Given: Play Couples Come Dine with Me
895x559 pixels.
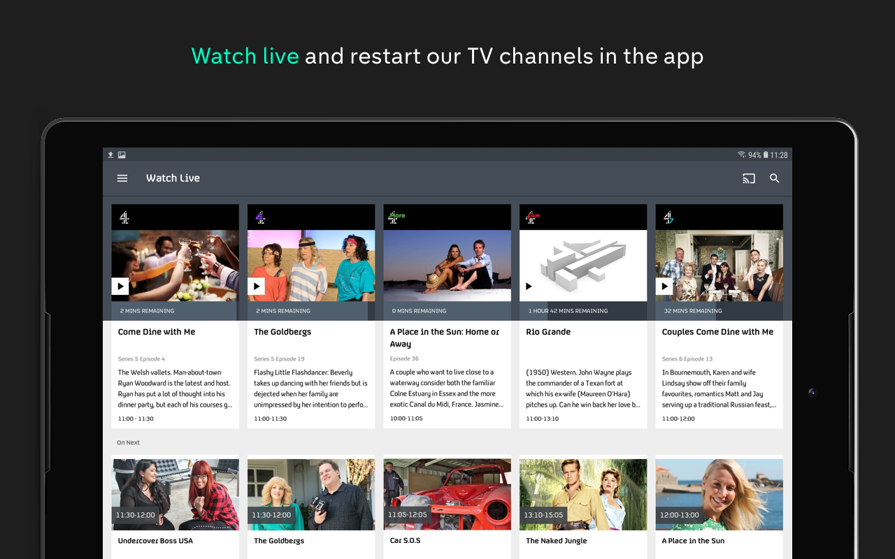Looking at the screenshot, I should 664,286.
